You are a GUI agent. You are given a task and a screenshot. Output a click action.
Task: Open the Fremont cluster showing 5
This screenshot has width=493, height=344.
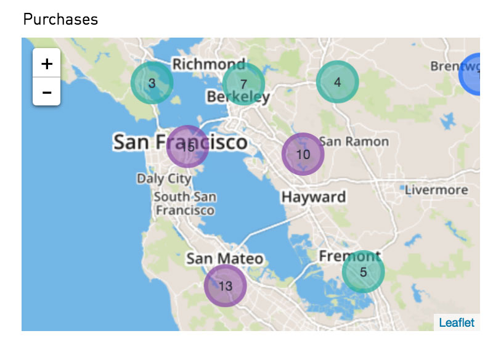pos(363,272)
